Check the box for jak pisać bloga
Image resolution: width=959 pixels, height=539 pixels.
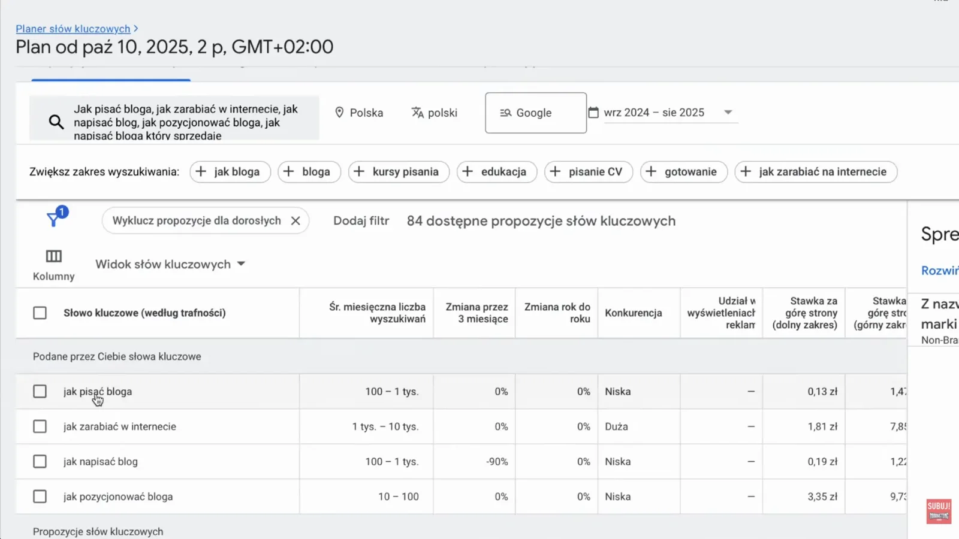(40, 392)
